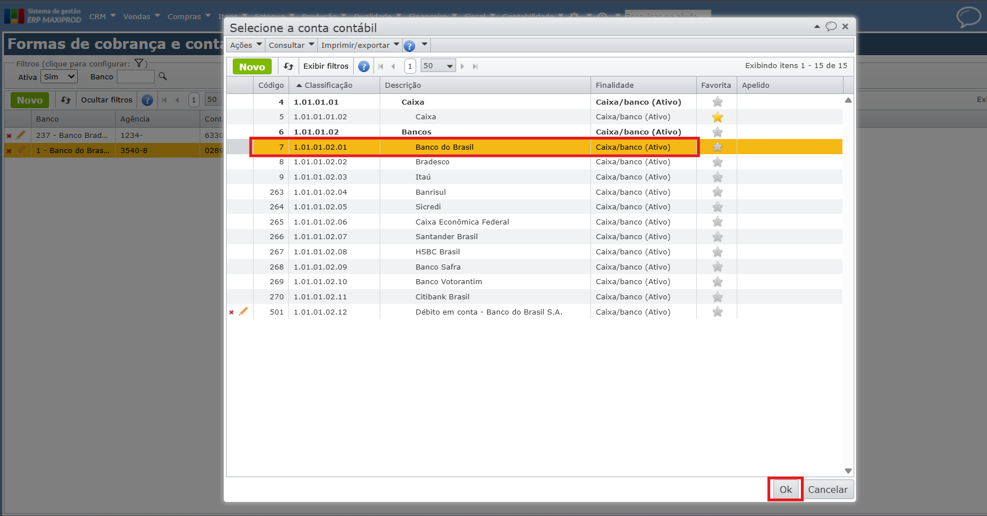The image size is (987, 516).
Task: Open the Imprimir/exportar dropdown
Action: point(360,45)
